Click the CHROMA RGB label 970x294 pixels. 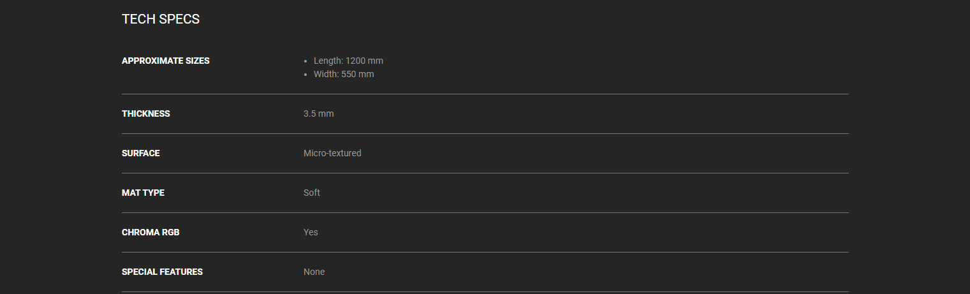tap(151, 232)
